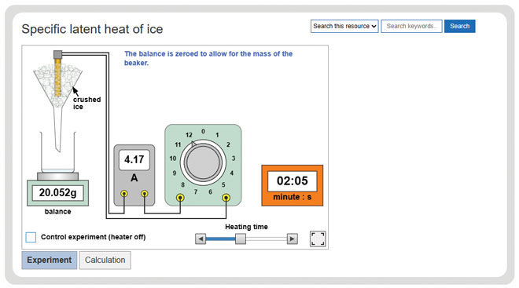Click the left yellow ammeter terminal
The image size is (519, 288).
point(123,194)
